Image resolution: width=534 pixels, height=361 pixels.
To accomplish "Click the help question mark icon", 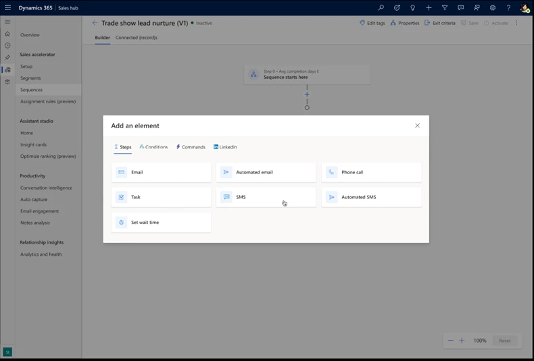I will (508, 7).
